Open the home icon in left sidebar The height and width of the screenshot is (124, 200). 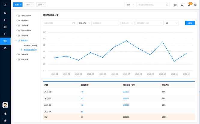pyautogui.click(x=5, y=13)
